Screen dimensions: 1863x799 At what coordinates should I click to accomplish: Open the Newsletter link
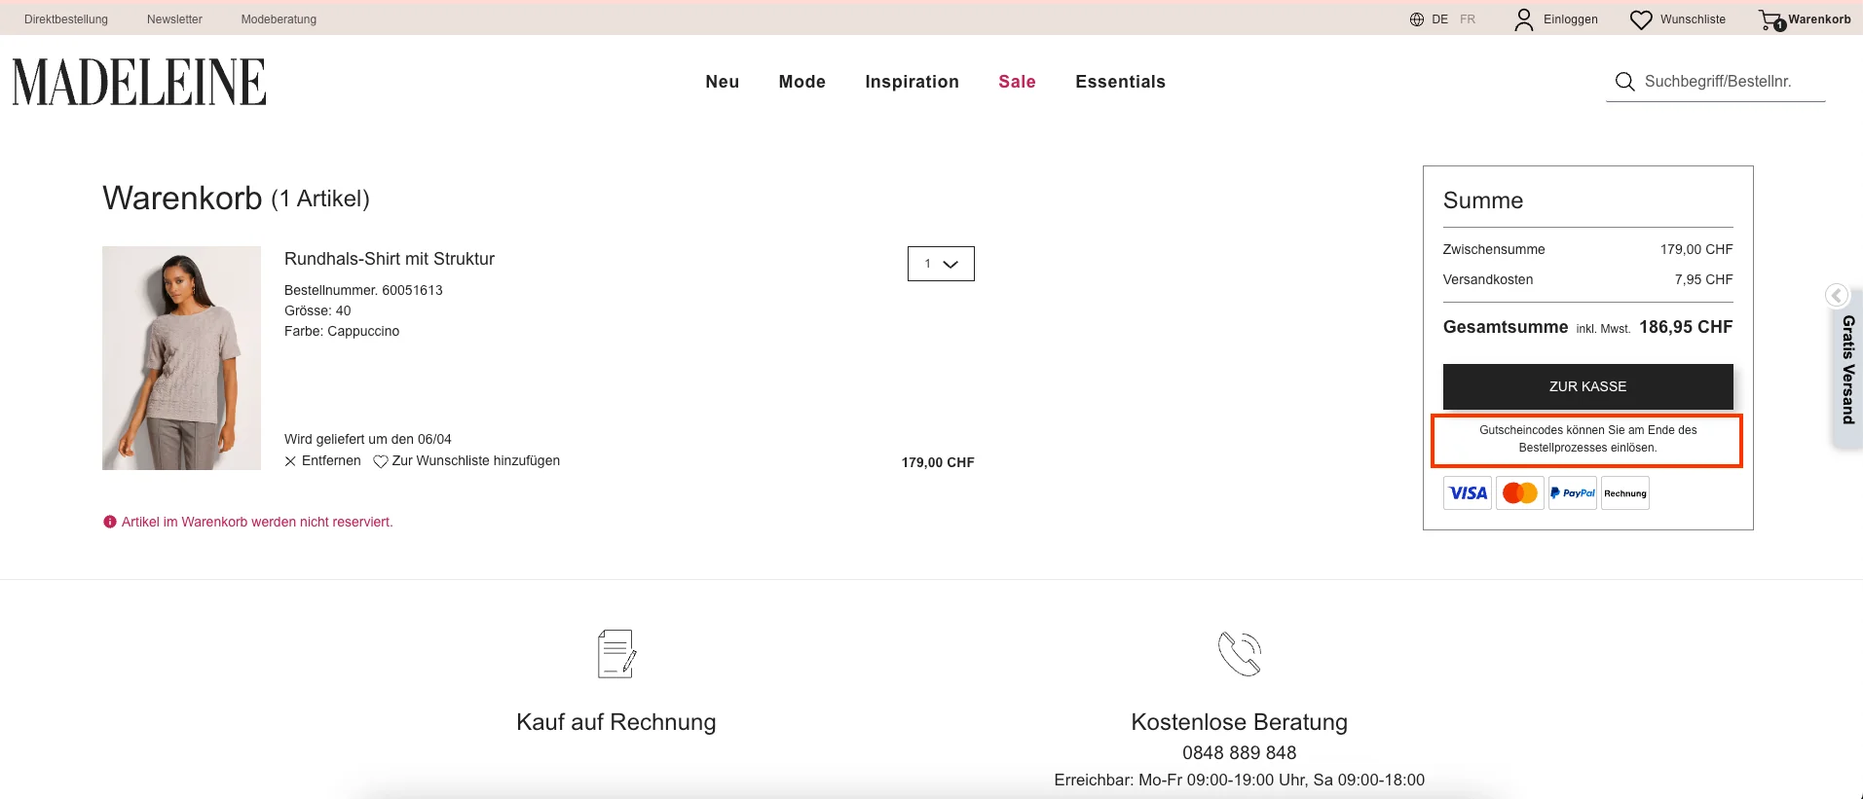pos(175,19)
